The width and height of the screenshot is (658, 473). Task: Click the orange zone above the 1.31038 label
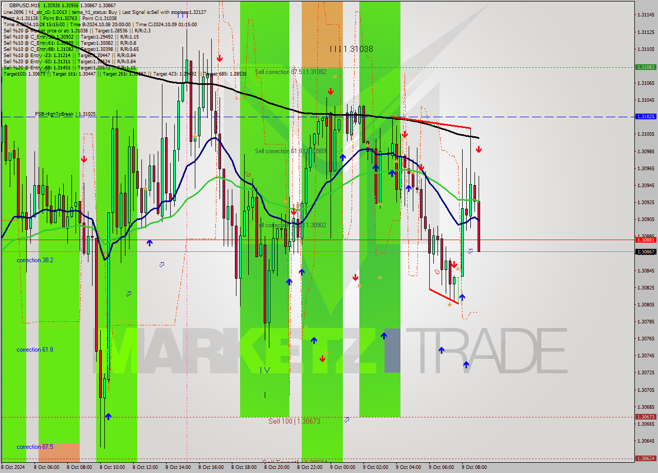(322, 34)
